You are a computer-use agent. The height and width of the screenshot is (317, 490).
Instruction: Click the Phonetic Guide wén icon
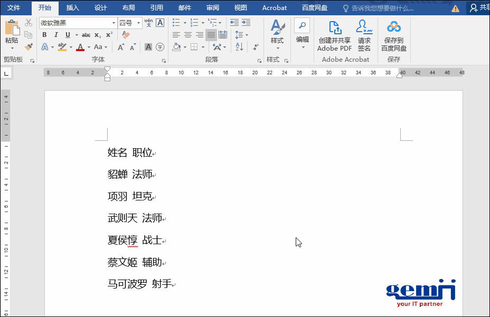(x=148, y=23)
